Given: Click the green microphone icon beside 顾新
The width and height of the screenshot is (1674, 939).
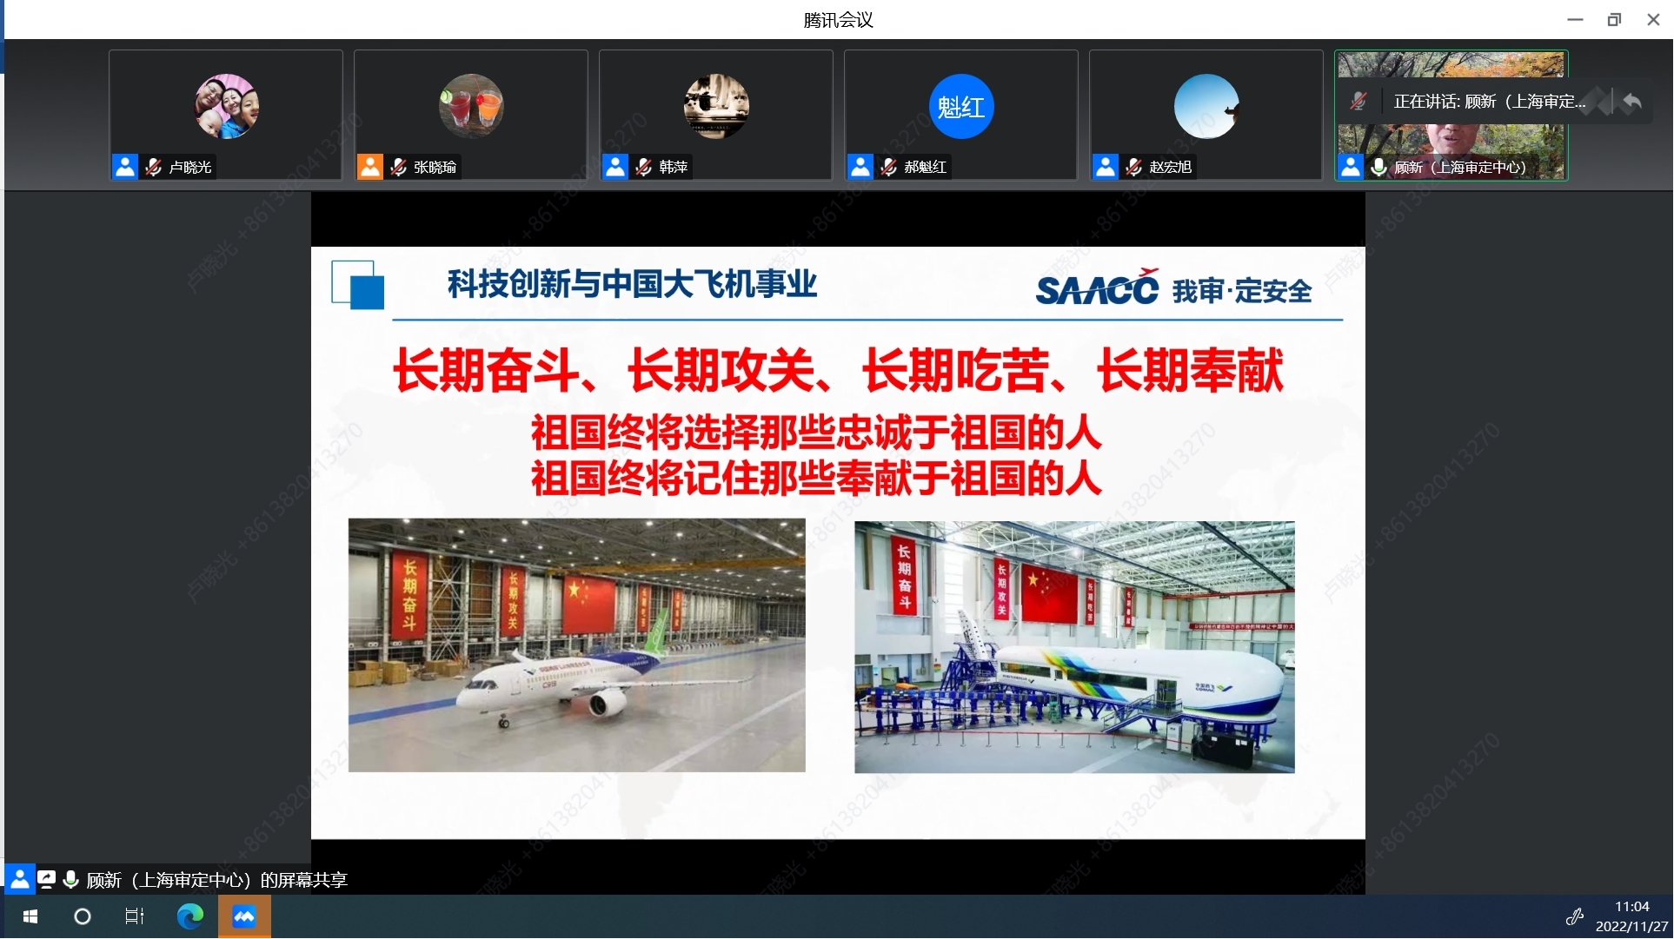Looking at the screenshot, I should click(x=1379, y=167).
